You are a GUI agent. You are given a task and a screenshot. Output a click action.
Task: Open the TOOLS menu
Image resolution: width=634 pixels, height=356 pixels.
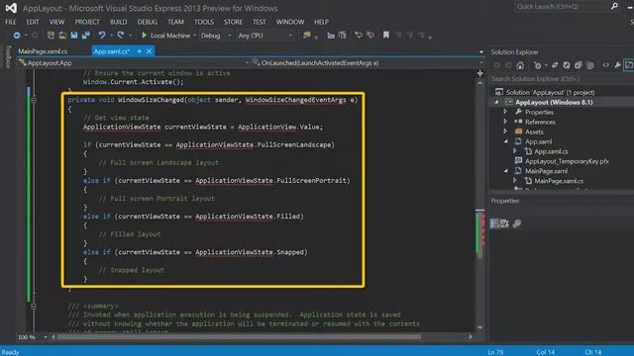click(x=204, y=22)
